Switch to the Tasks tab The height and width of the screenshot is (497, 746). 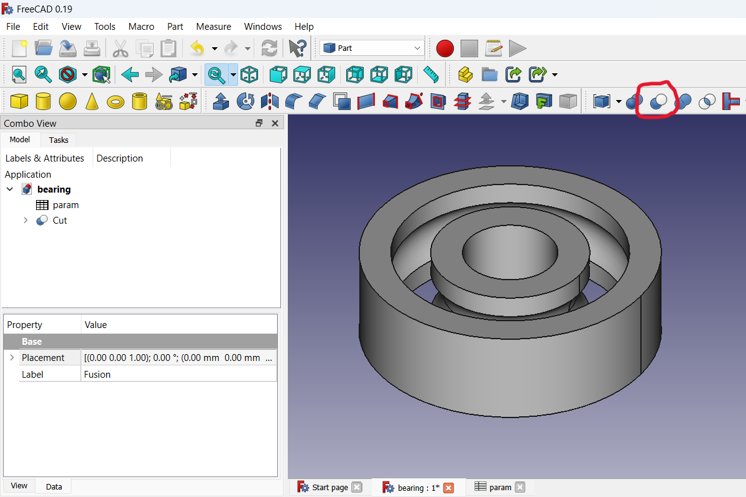(x=58, y=140)
